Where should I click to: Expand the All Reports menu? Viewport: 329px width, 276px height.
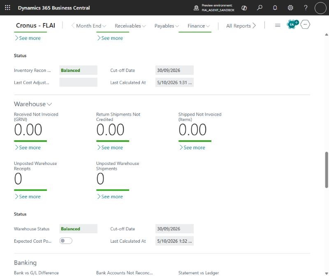tap(241, 26)
